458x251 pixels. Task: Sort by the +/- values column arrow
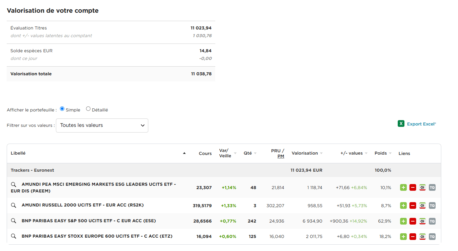point(366,153)
